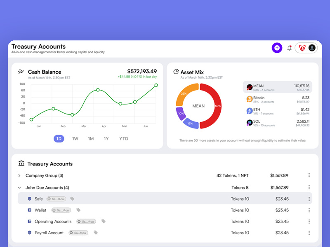
Task: Open the Operating Accounts row
Action: point(165,221)
